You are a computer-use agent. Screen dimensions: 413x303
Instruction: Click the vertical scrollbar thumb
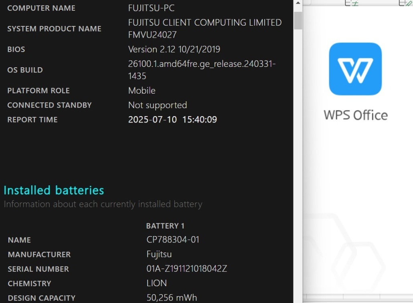(298, 20)
